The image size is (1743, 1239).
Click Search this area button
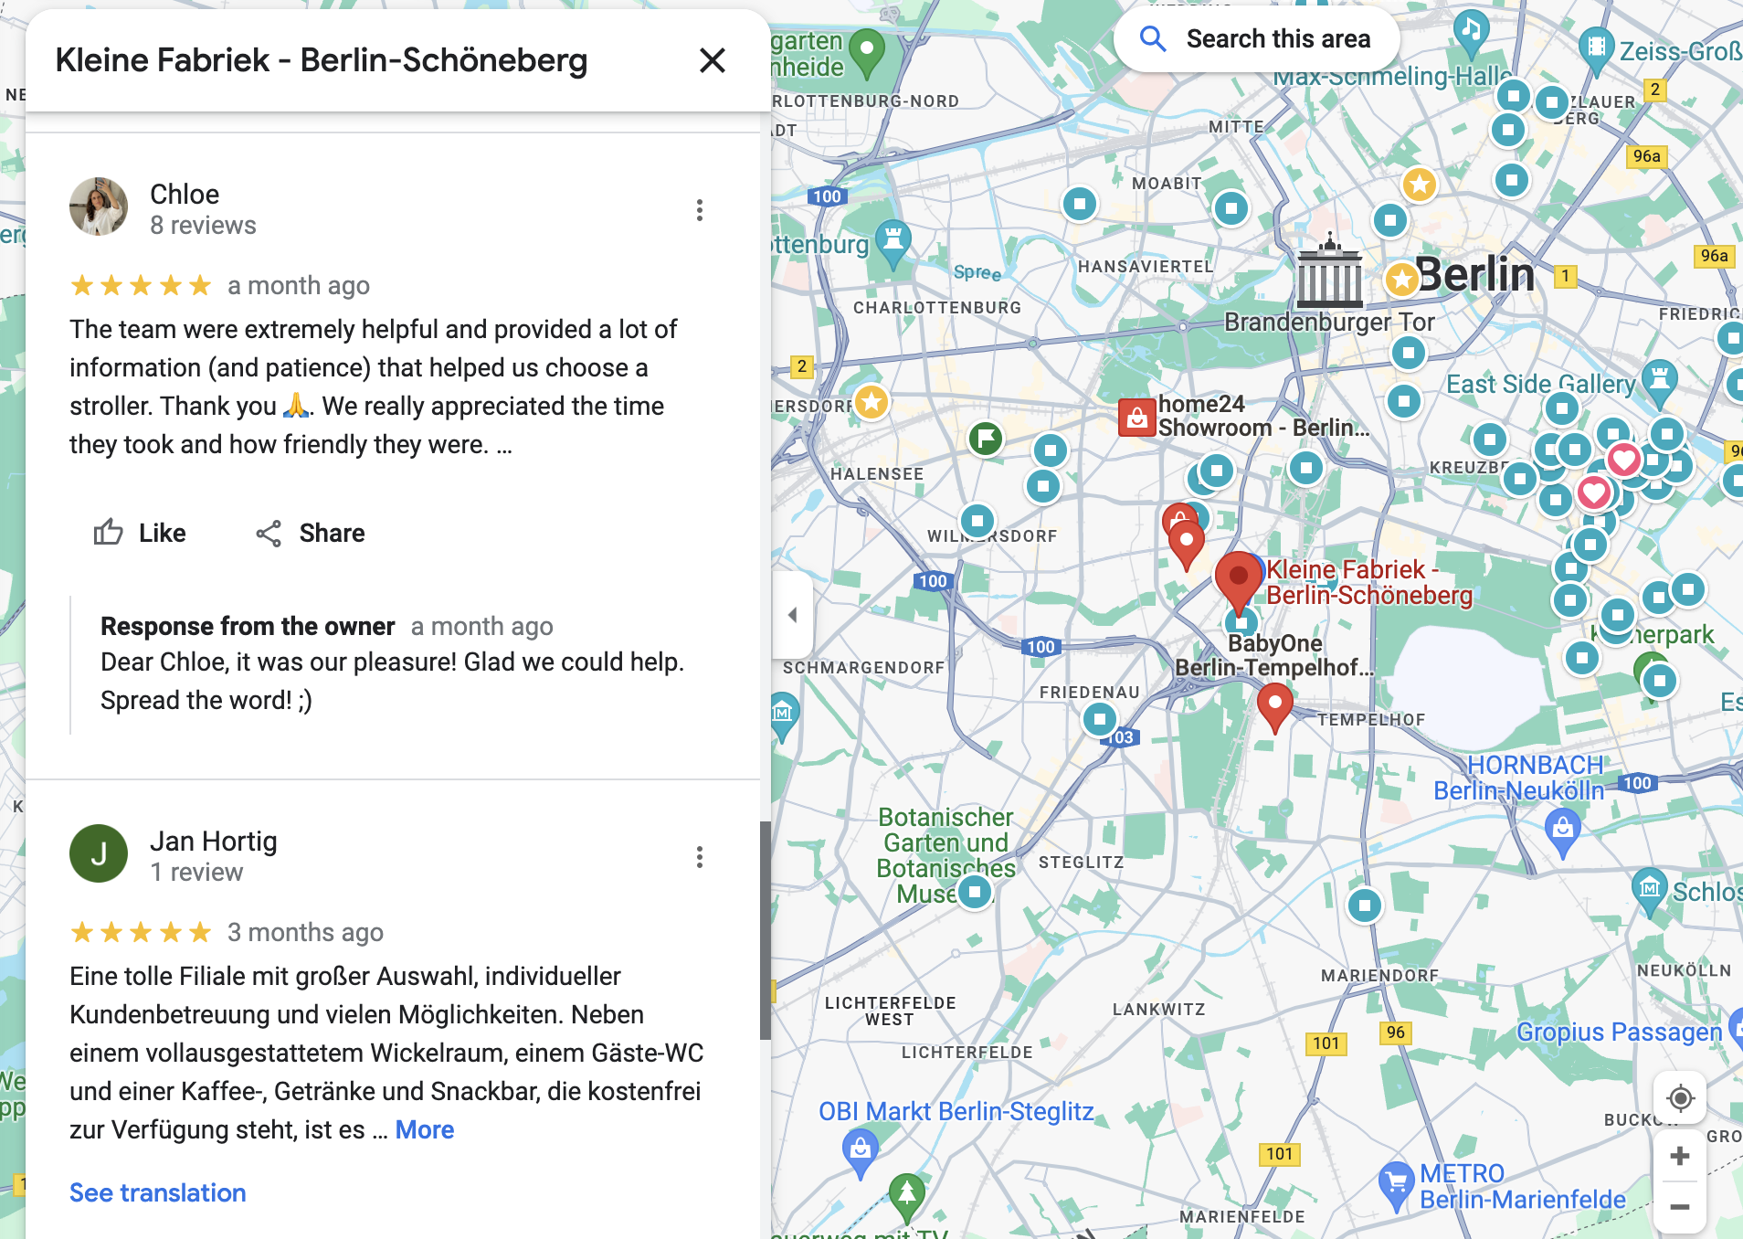[x=1256, y=39]
